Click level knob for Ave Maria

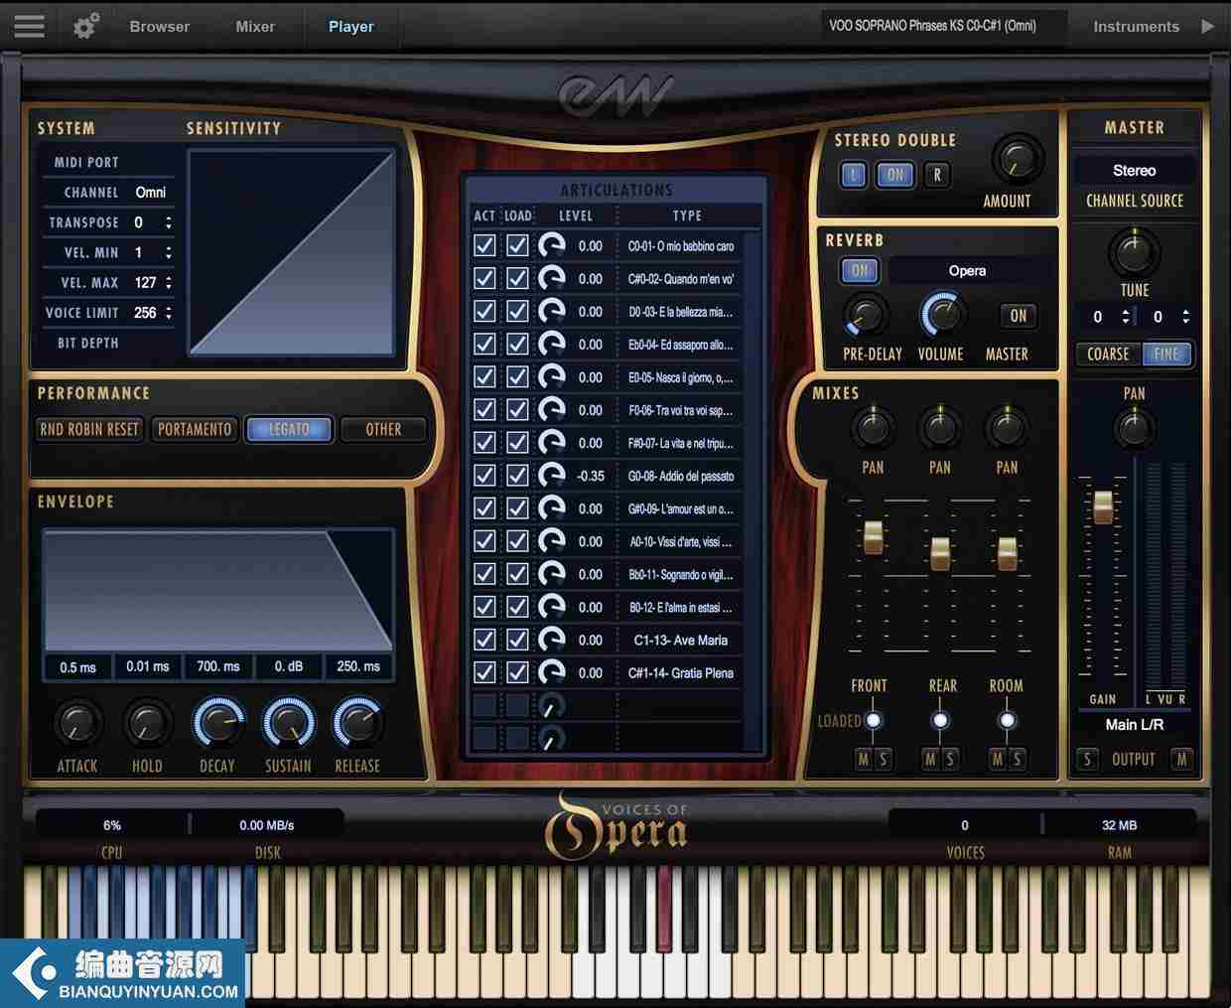tap(552, 640)
